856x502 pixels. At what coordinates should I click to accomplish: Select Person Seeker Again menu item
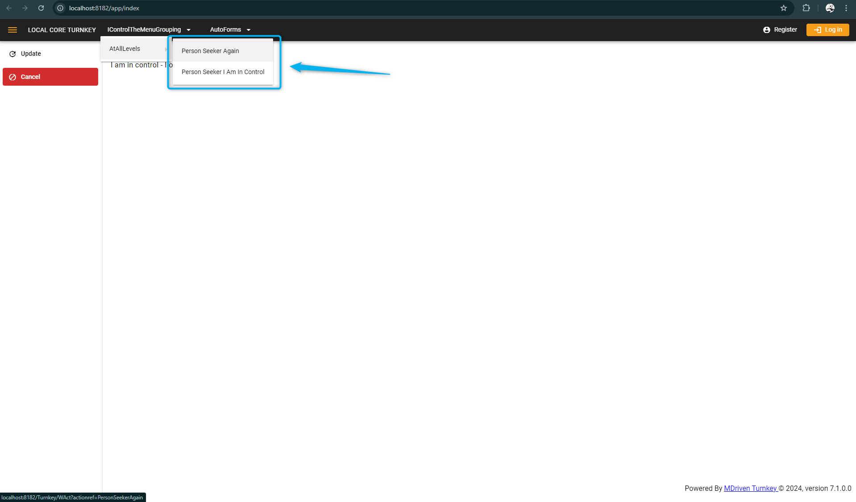(x=210, y=51)
